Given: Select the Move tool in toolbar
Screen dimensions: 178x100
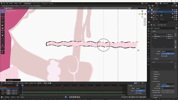Looking at the screenshot, I should 3,19.
